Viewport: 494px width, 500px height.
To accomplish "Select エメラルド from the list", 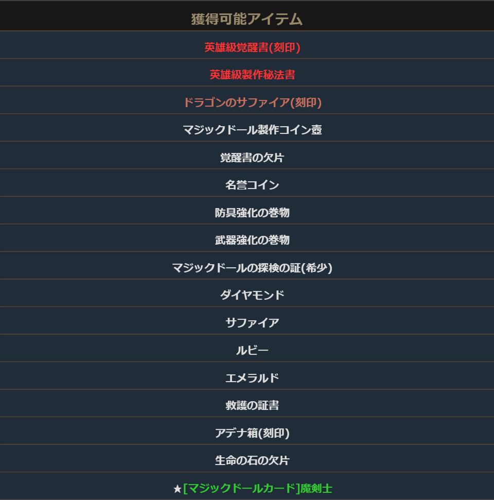I will [252, 378].
